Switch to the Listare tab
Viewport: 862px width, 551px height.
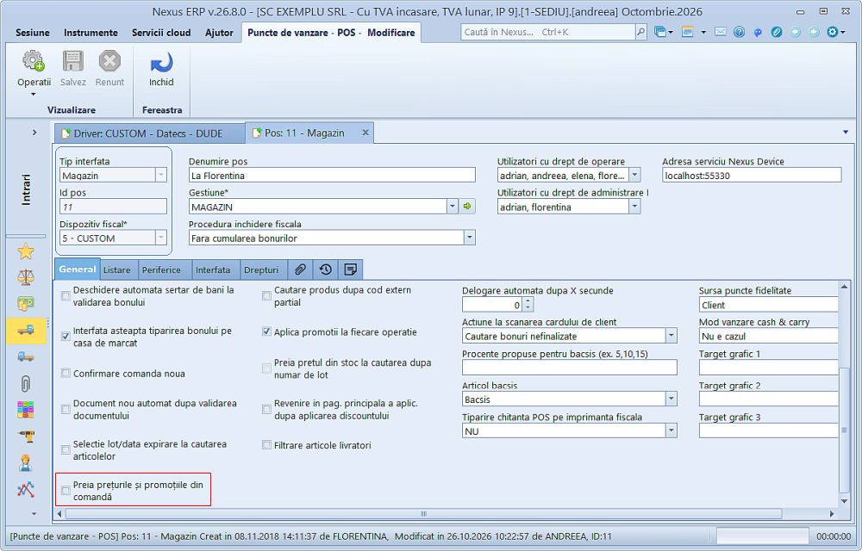pyautogui.click(x=117, y=269)
